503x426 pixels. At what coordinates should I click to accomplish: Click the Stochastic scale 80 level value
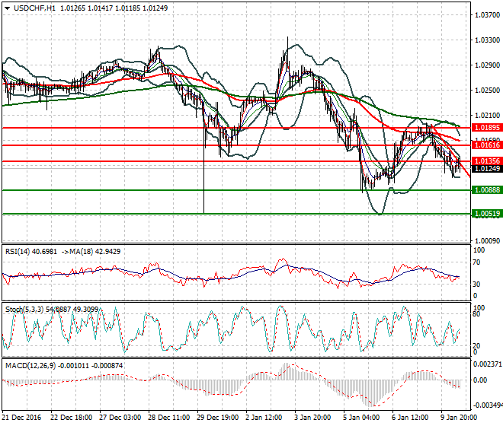(476, 314)
